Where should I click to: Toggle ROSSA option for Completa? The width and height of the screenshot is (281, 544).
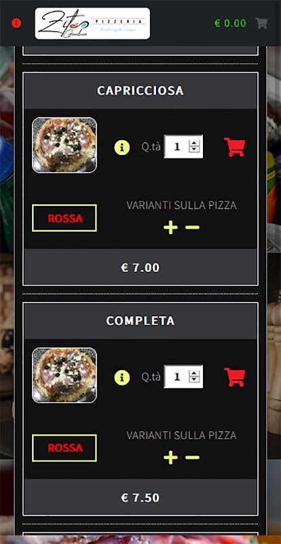[64, 448]
